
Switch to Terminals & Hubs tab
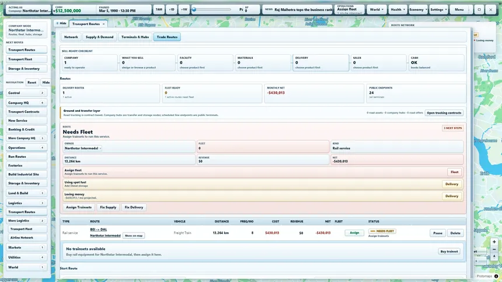(x=135, y=37)
